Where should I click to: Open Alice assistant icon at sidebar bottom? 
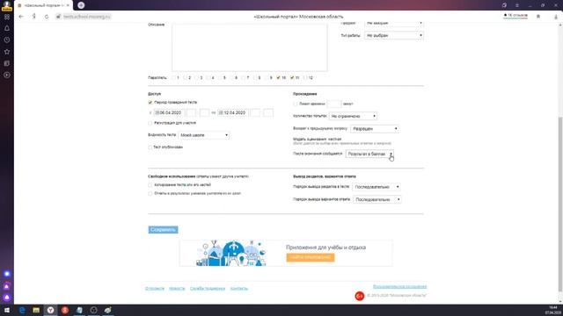point(7,298)
